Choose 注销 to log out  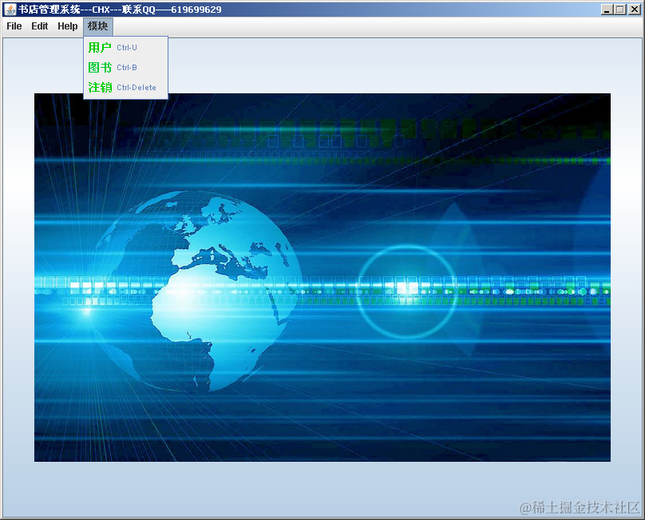click(x=125, y=87)
